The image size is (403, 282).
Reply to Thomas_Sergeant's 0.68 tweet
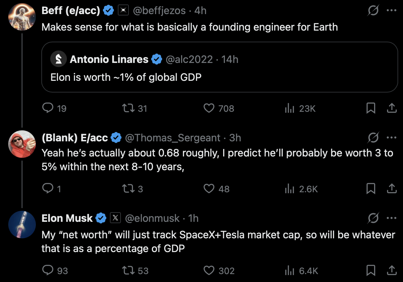47,189
